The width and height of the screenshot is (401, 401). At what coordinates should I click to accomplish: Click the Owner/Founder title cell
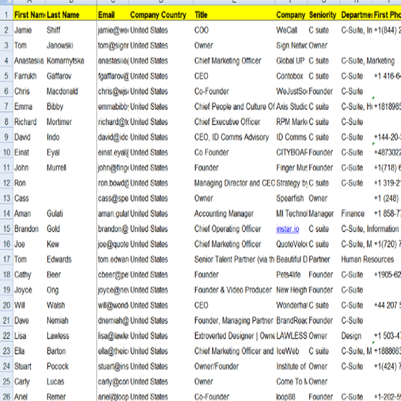[234, 366]
